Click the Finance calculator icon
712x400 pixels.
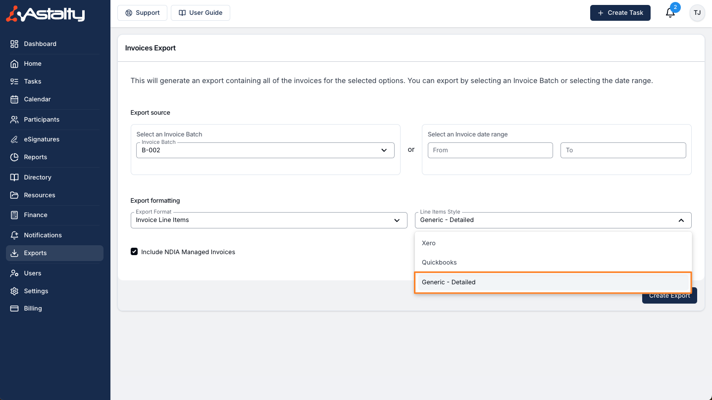coord(14,215)
